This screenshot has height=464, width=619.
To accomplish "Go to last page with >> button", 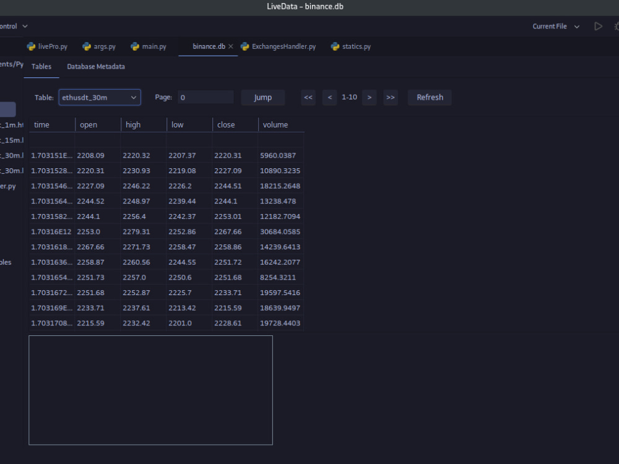I will (x=391, y=98).
